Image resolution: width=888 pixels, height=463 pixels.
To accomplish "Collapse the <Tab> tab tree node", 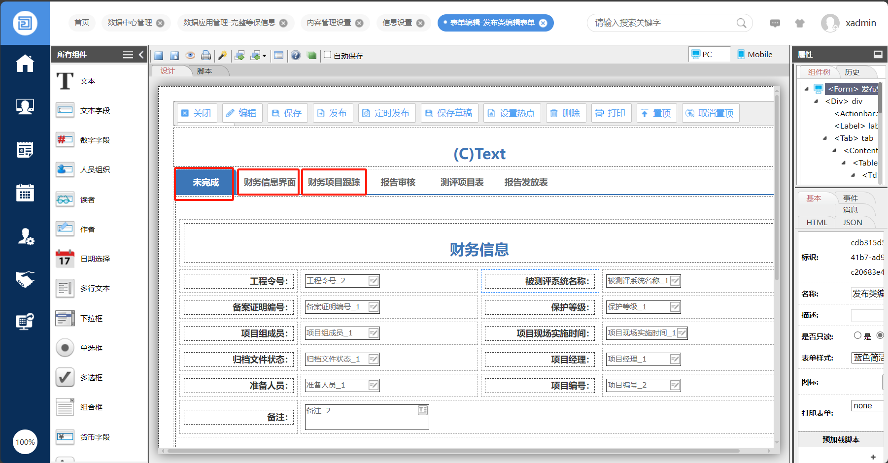I will pos(825,138).
